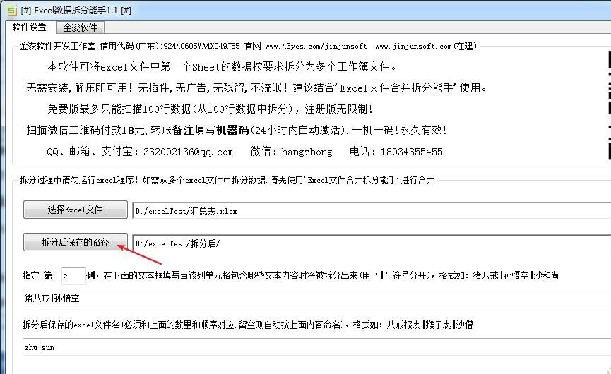The image size is (611, 374).
Task: Click the website text www.43yes.com/jinjunsoft
Action: 316,47
